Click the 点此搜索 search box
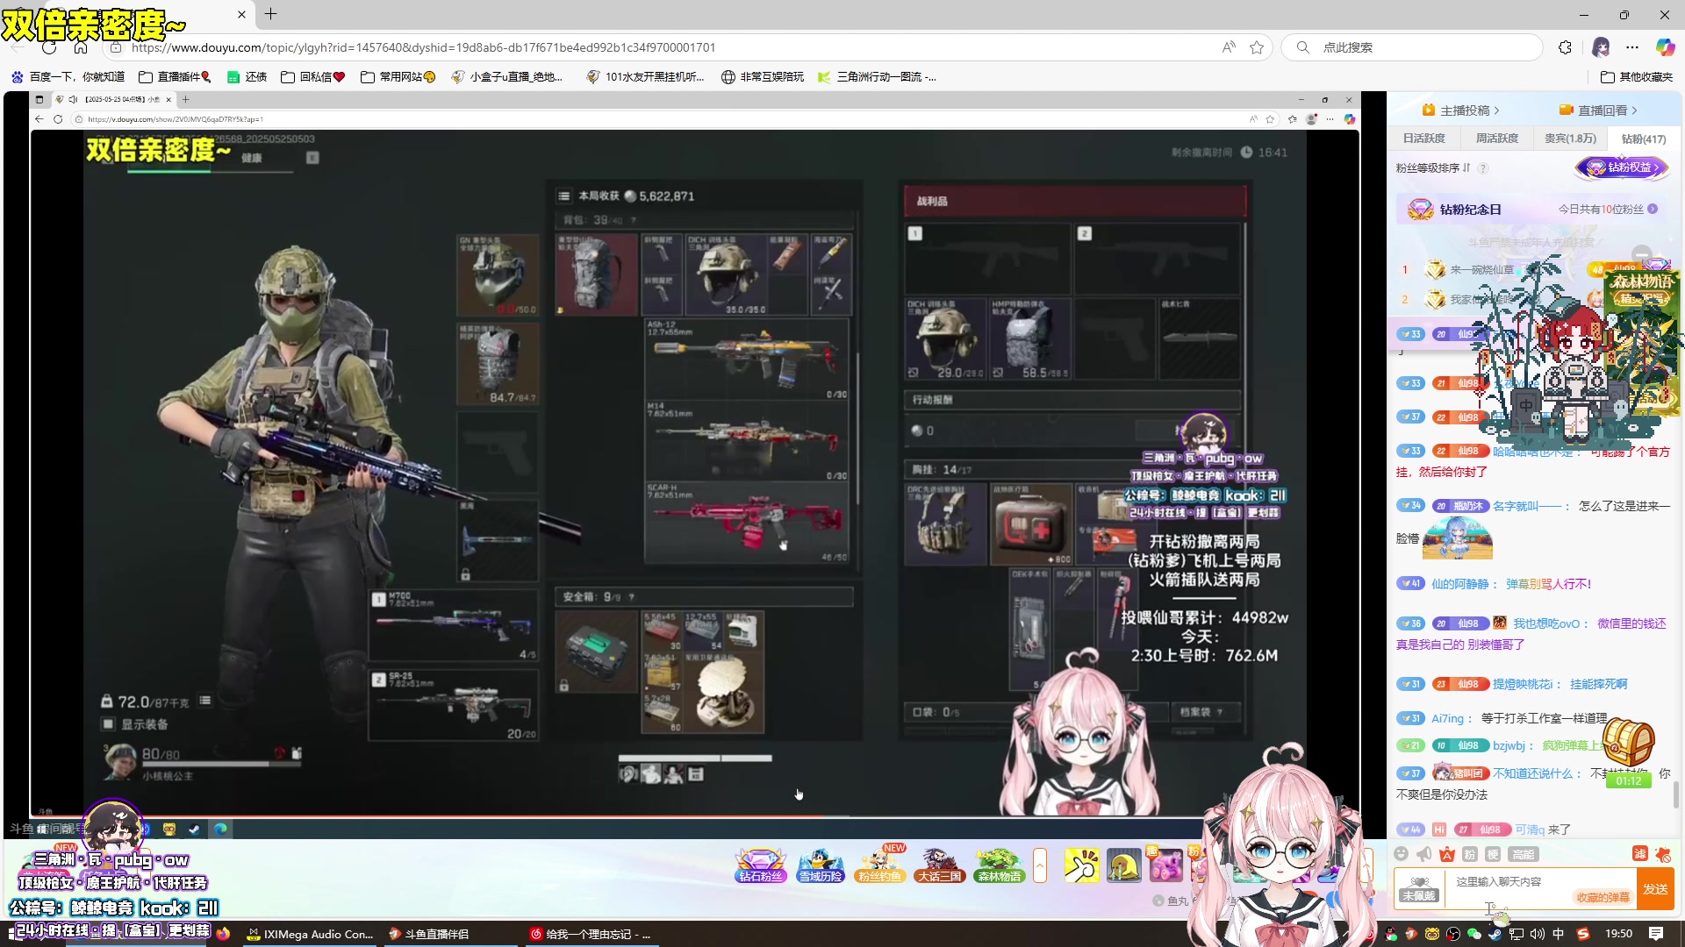This screenshot has width=1685, height=947. 1413,47
